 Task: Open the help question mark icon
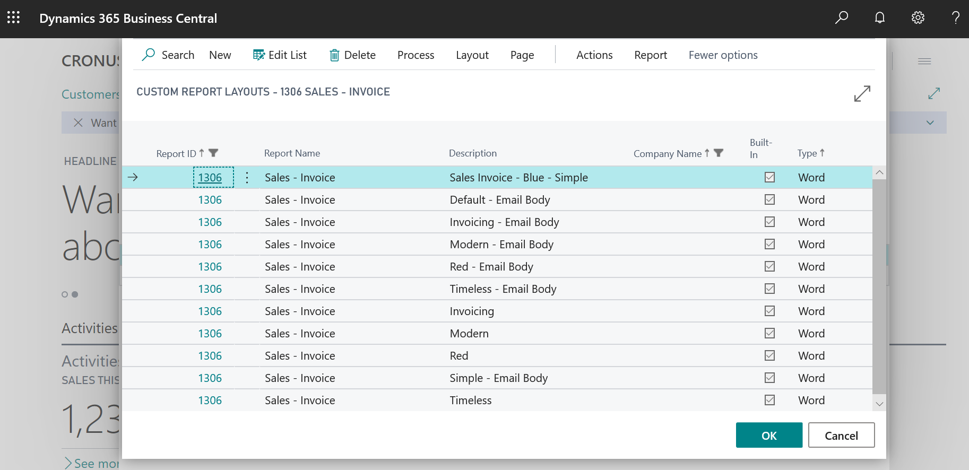956,18
